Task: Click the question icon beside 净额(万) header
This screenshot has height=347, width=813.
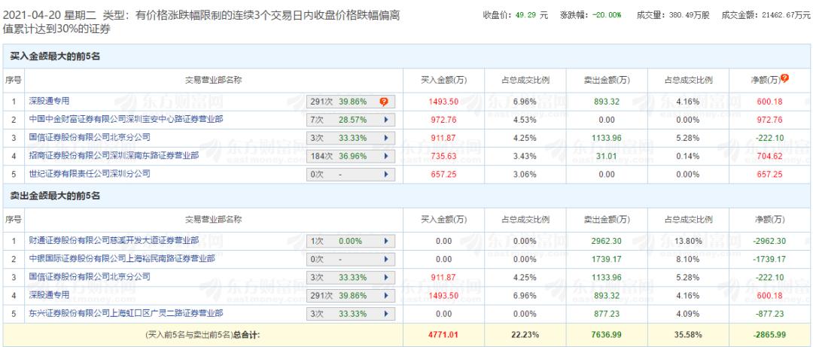Action: click(x=784, y=79)
